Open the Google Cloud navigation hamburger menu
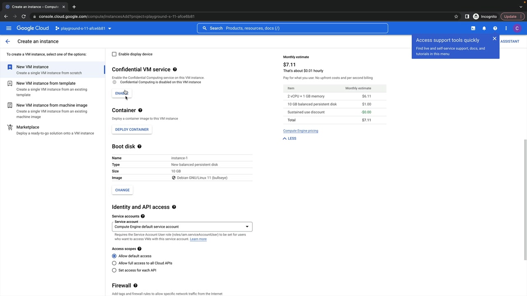This screenshot has width=527, height=296. pos(9,28)
